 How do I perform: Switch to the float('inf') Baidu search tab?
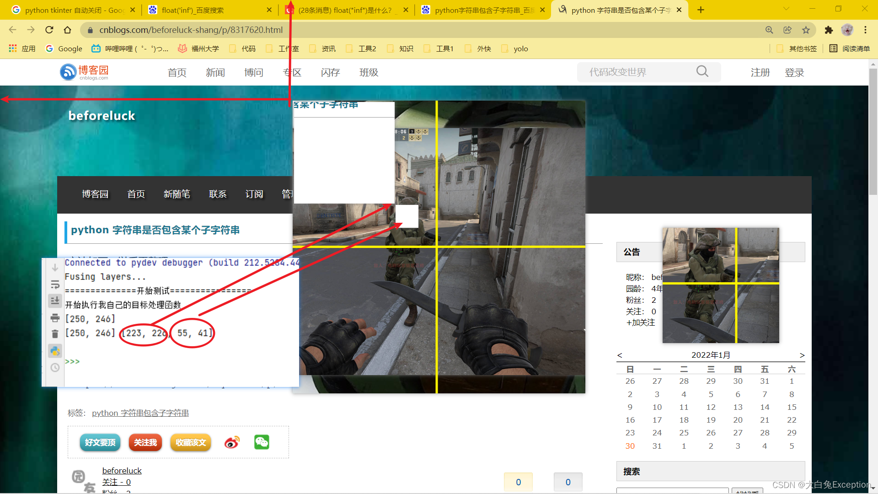209,10
